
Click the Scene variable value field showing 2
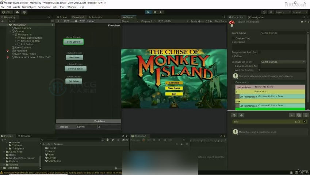tap(109, 127)
